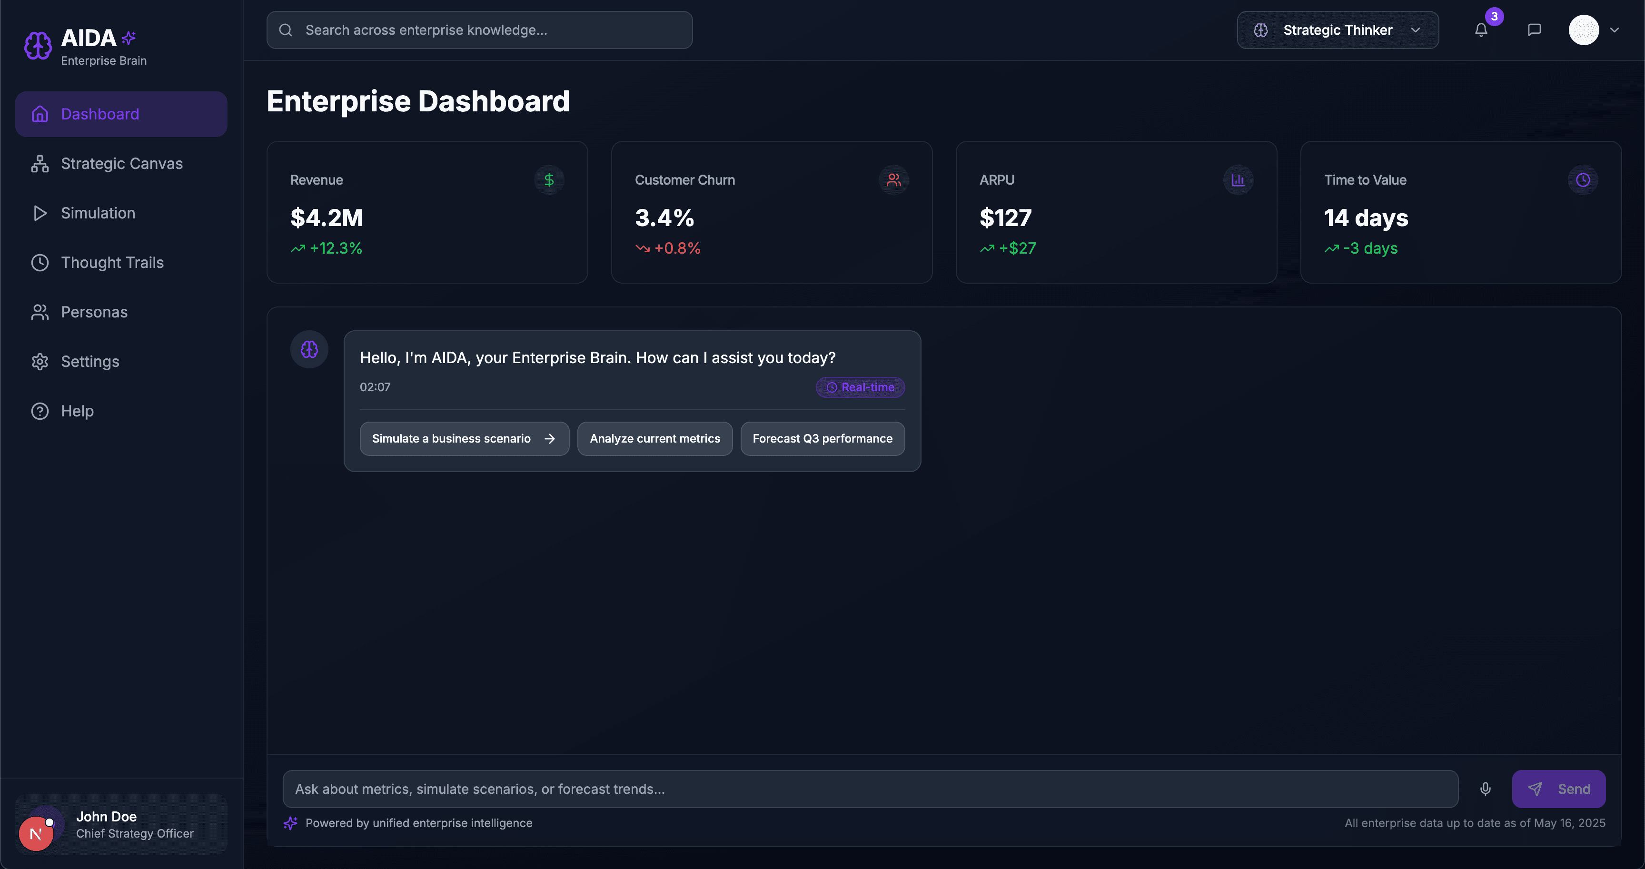Click the AIDA greeting message text

click(597, 358)
